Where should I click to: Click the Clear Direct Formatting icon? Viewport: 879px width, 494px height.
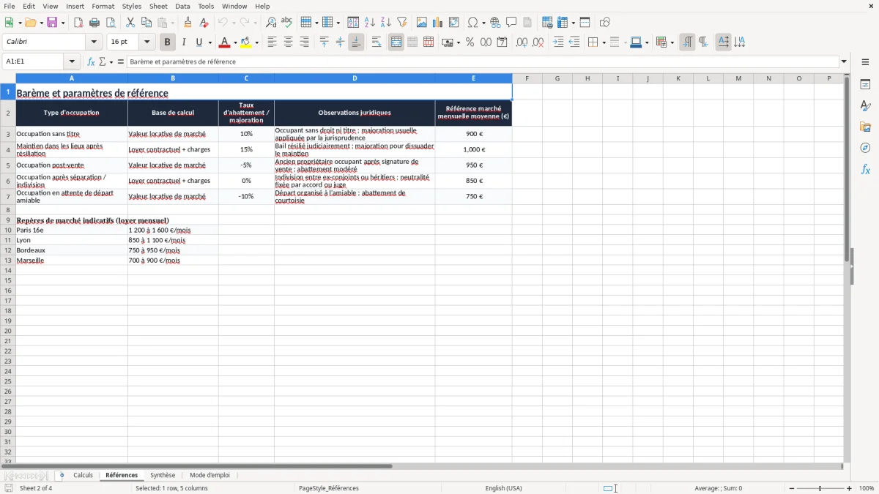tap(204, 23)
